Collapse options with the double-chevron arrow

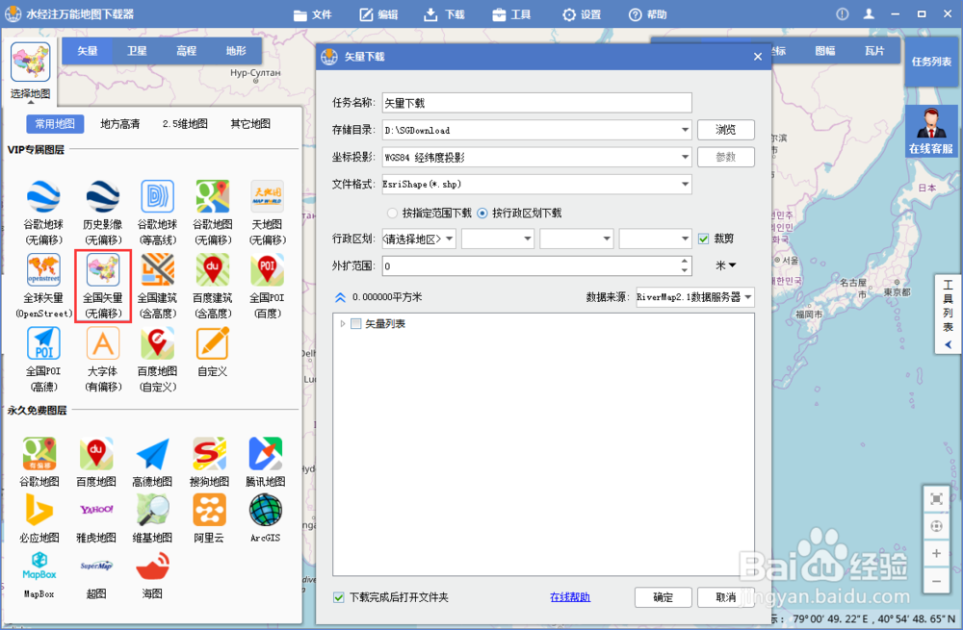click(x=340, y=297)
